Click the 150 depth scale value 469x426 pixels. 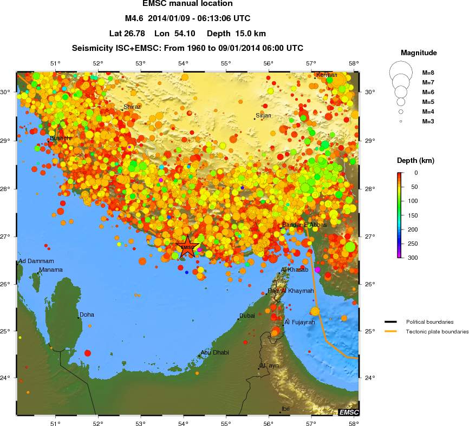point(413,215)
